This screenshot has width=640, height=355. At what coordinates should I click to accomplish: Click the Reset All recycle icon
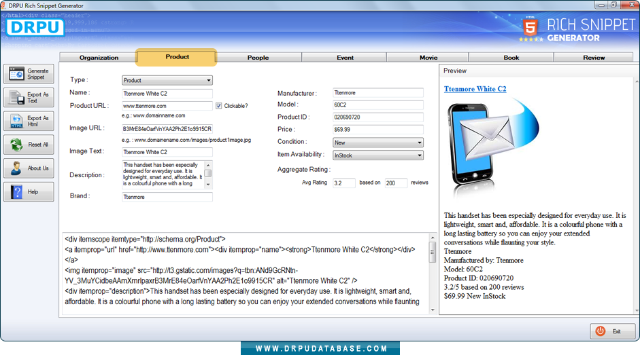point(17,145)
